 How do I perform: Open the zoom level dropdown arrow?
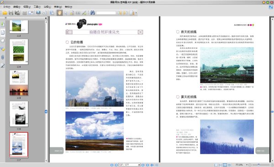247,165
